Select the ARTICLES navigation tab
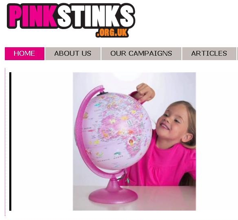238x220 pixels. tap(209, 54)
